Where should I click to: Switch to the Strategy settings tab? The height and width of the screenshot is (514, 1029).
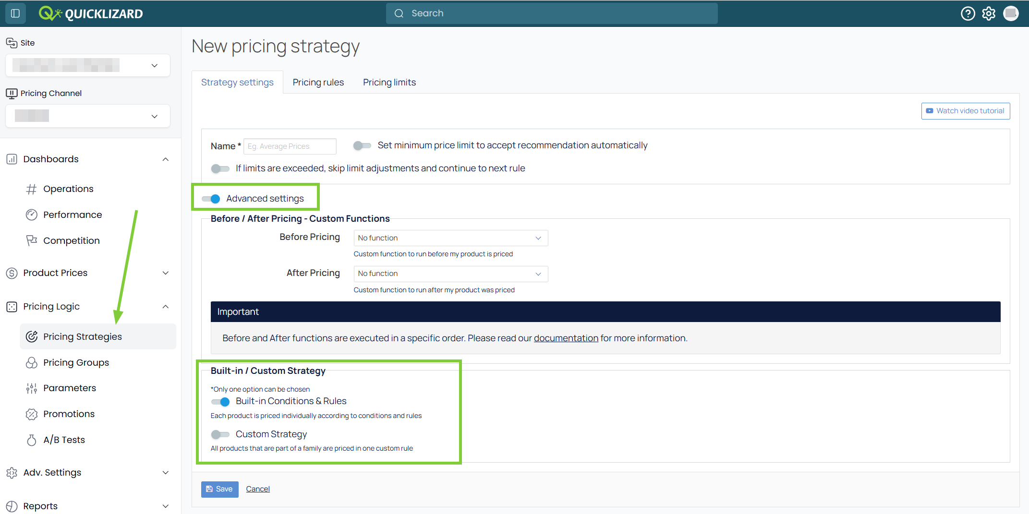(237, 82)
